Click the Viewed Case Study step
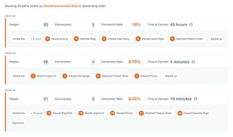This screenshot has height=137, width=233. point(116,39)
